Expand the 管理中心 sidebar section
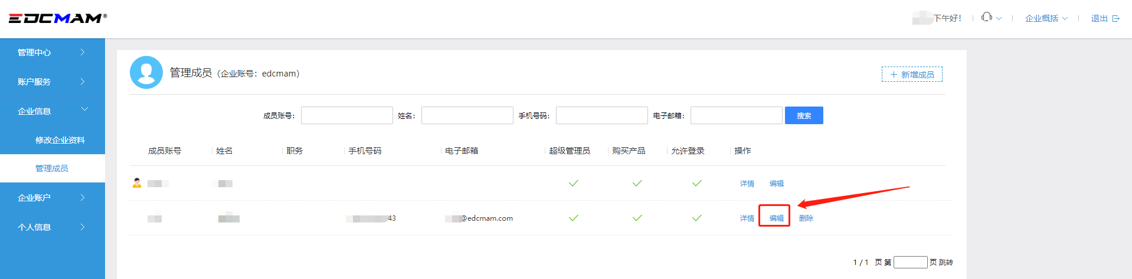Image resolution: width=1132 pixels, height=279 pixels. point(52,52)
